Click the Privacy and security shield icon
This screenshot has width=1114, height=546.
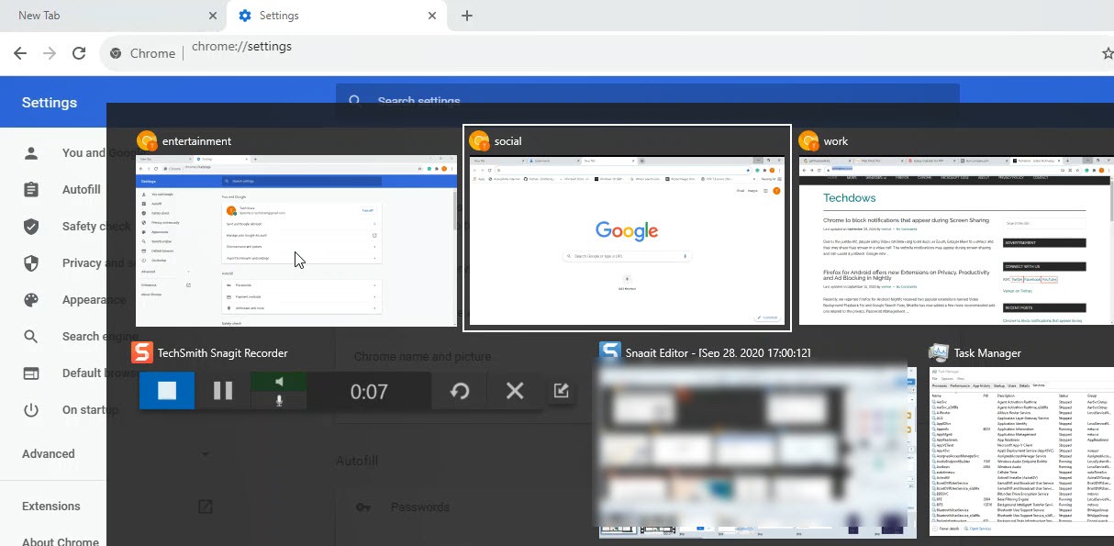[31, 262]
